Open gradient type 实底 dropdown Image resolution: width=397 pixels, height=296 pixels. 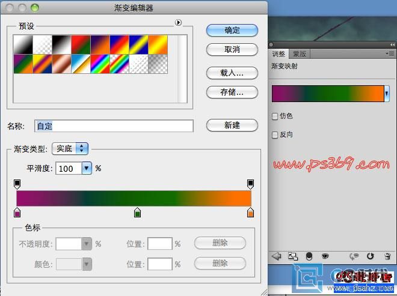click(x=70, y=149)
